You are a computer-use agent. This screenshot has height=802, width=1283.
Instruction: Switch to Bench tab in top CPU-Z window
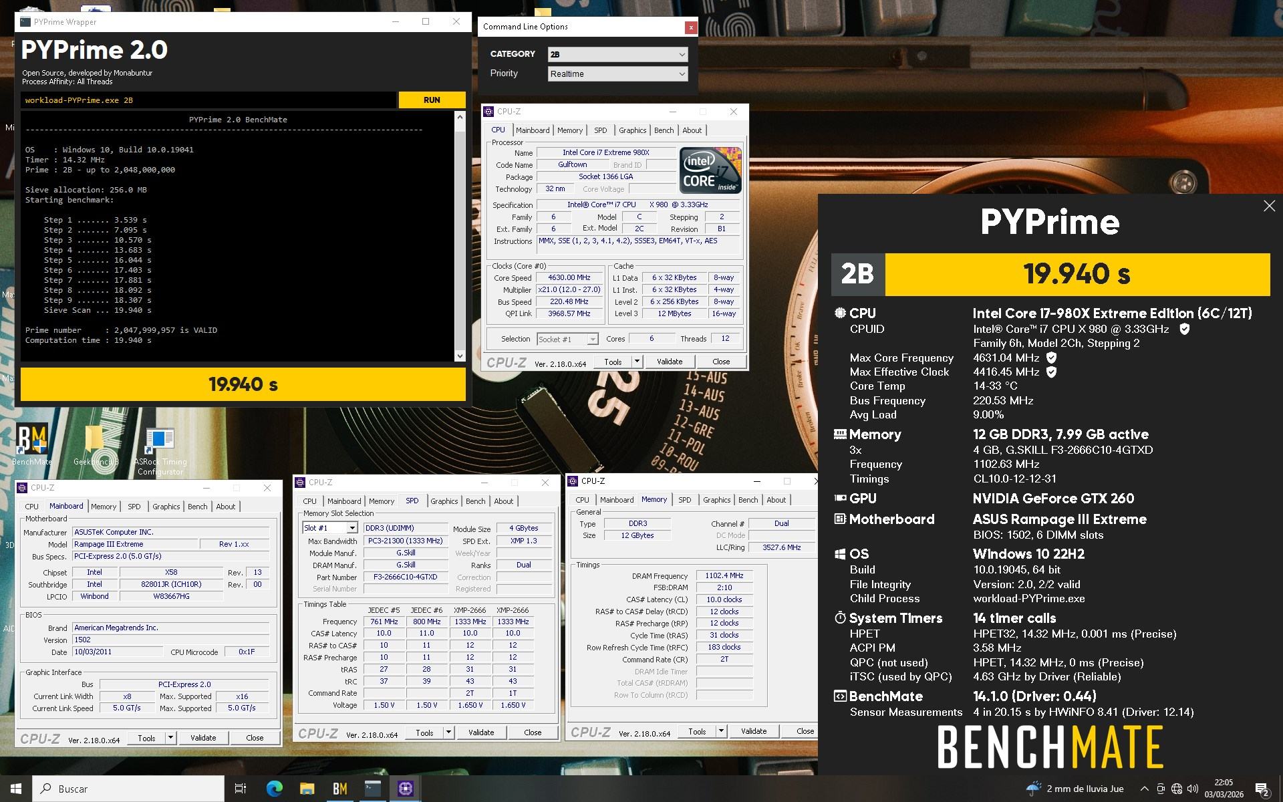[664, 130]
